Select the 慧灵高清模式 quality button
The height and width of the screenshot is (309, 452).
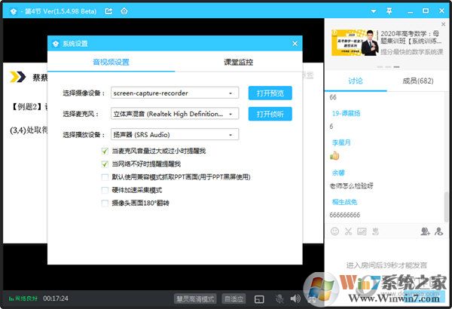coord(195,299)
